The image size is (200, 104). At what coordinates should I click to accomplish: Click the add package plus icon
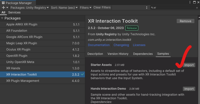click(4, 8)
